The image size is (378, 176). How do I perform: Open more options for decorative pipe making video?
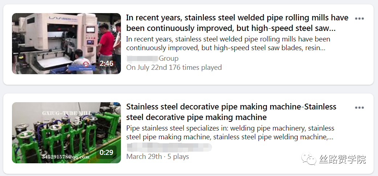pos(359,108)
